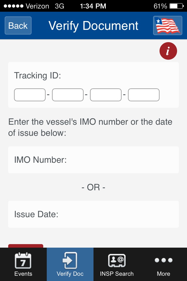Select the Verify Doc arrow icon tab
187x281 pixels.
click(x=70, y=264)
